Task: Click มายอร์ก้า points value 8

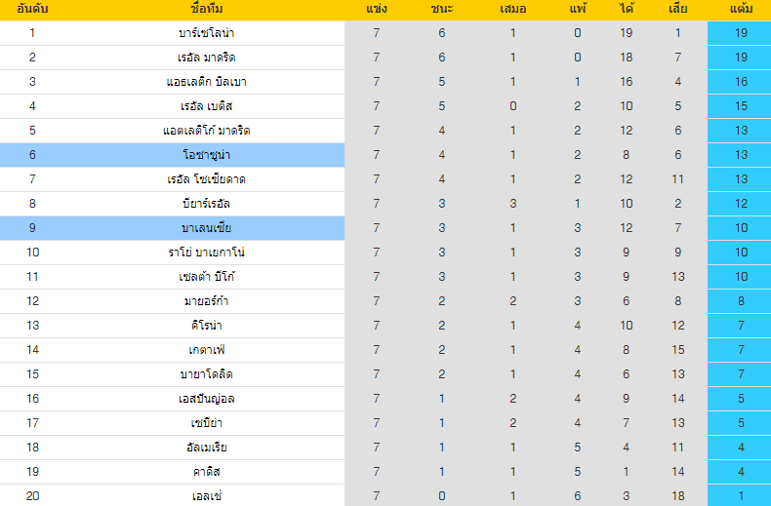Action: pos(741,301)
